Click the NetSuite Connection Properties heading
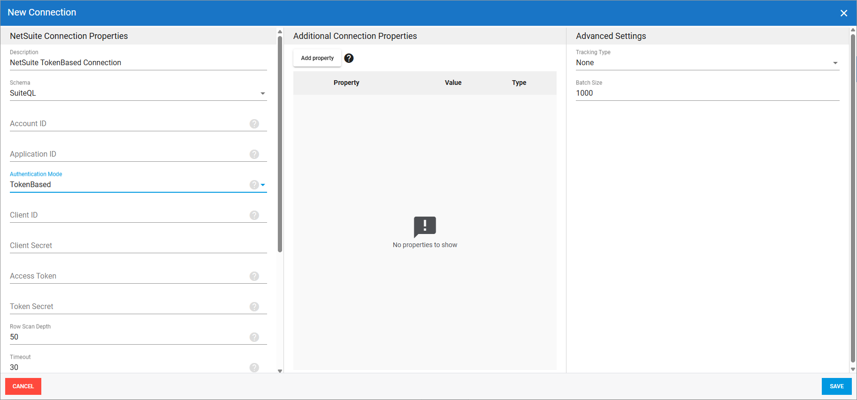 click(x=69, y=36)
